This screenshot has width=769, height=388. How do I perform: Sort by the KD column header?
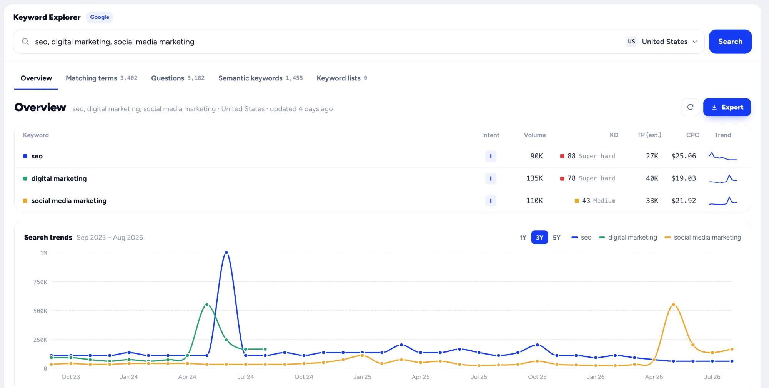(x=614, y=135)
